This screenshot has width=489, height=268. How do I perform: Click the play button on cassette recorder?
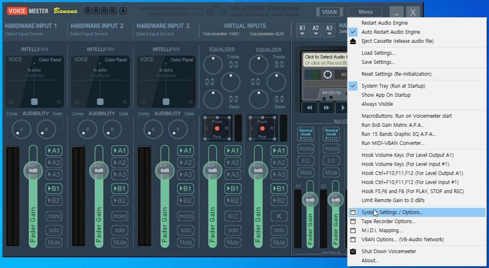click(x=342, y=107)
